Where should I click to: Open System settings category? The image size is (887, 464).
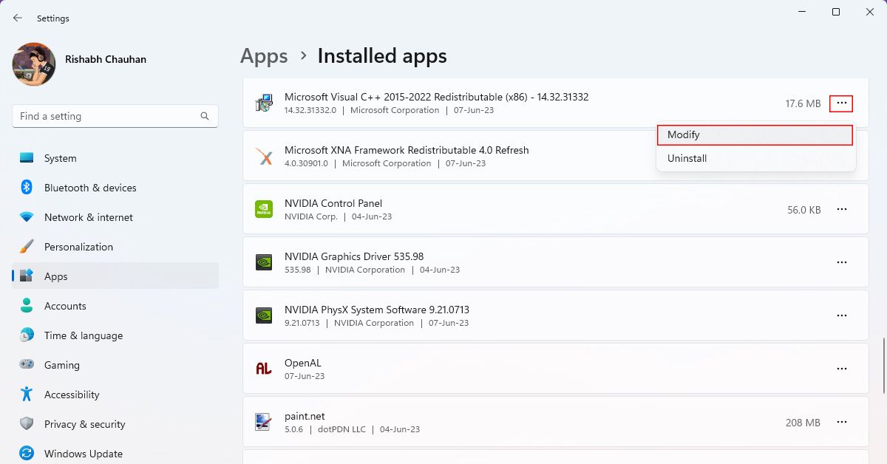click(115, 158)
